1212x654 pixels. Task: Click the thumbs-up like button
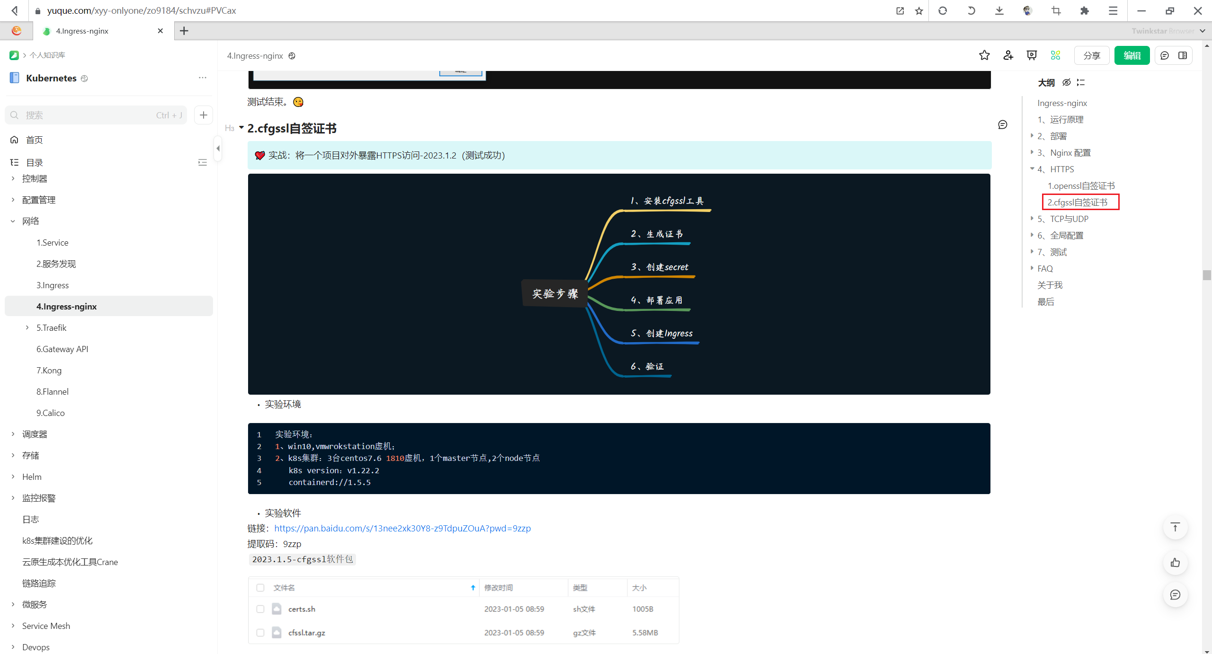click(x=1175, y=563)
